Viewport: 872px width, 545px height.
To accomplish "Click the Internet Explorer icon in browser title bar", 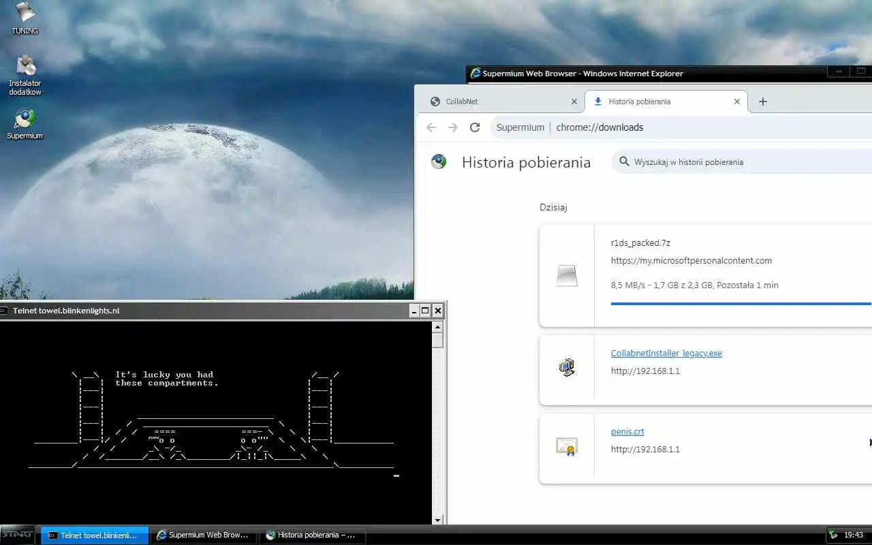I will click(476, 74).
